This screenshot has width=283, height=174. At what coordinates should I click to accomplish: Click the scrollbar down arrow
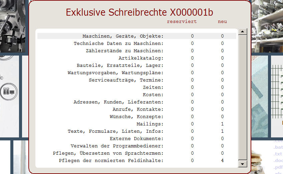[243, 164]
